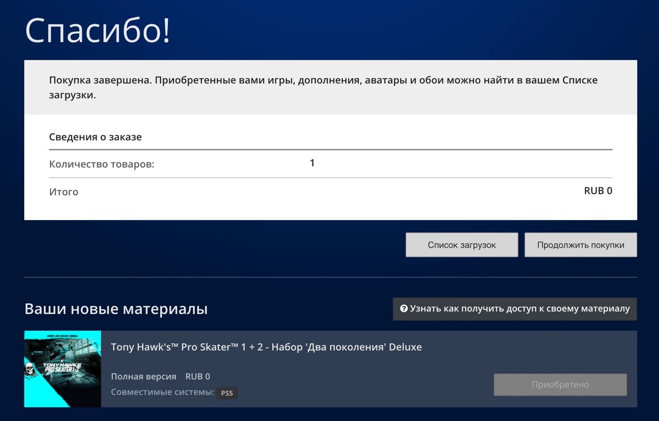Click the Итого label
The image size is (659, 421).
63,192
